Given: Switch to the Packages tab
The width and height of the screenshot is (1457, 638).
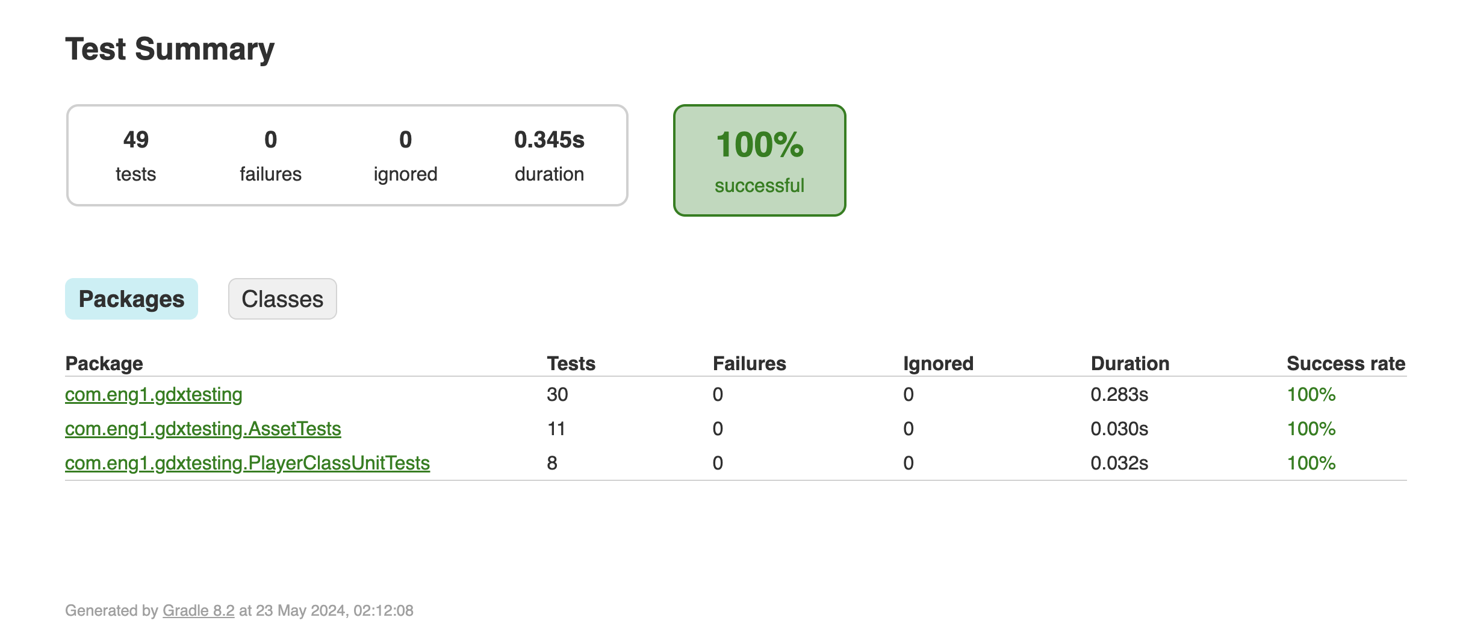Looking at the screenshot, I should (x=131, y=299).
